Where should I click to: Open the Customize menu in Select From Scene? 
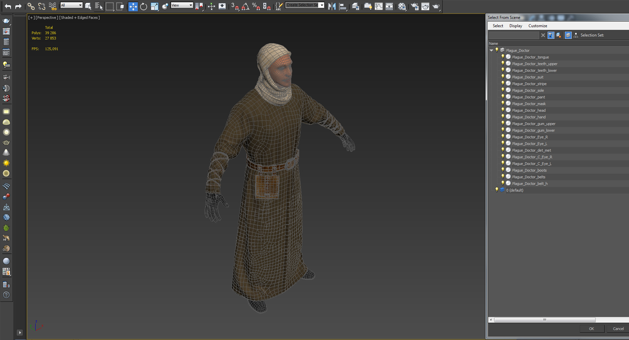point(538,26)
